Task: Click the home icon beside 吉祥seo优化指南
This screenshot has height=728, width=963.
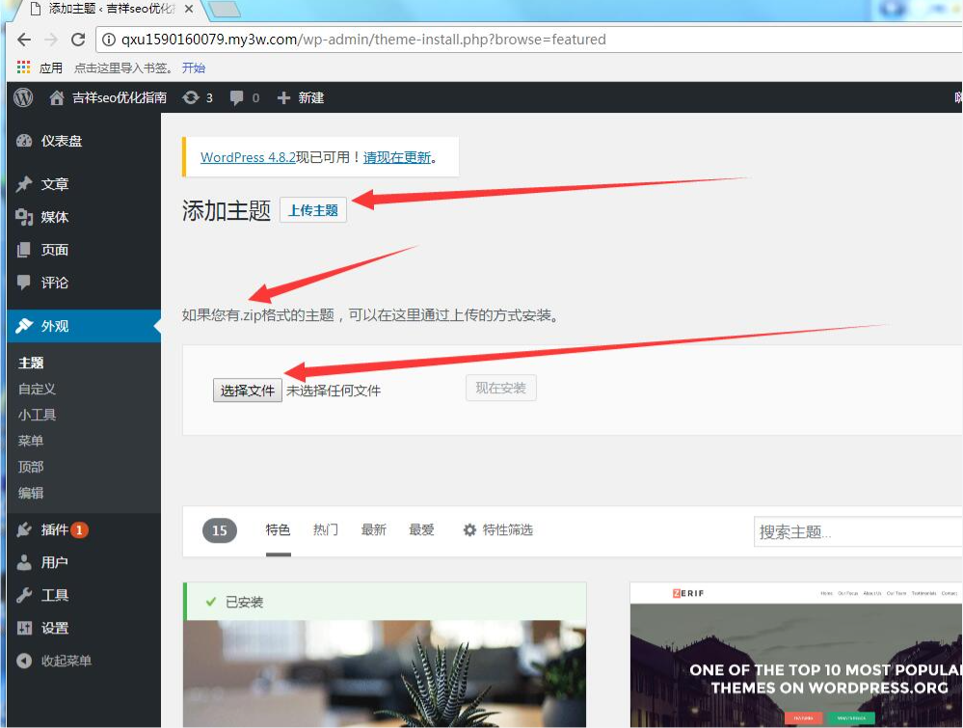Action: coord(57,97)
